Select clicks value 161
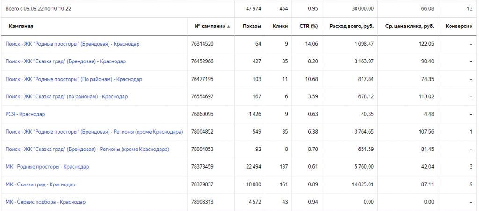This screenshot has height=211, width=479. point(284,184)
